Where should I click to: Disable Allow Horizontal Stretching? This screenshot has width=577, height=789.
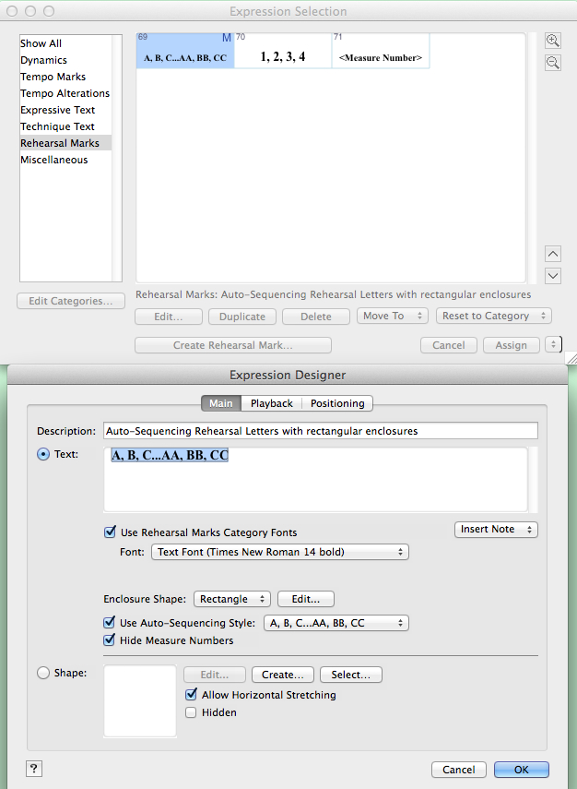coord(192,695)
